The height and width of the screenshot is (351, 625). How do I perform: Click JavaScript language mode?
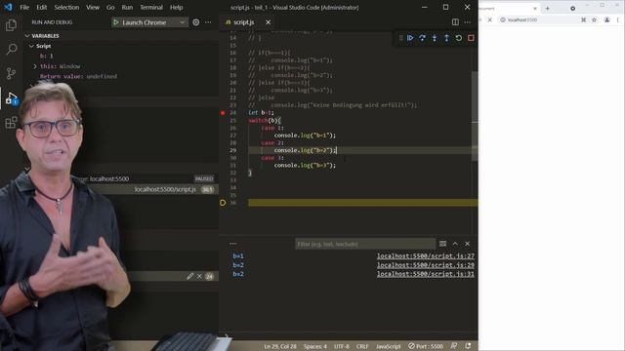[388, 346]
